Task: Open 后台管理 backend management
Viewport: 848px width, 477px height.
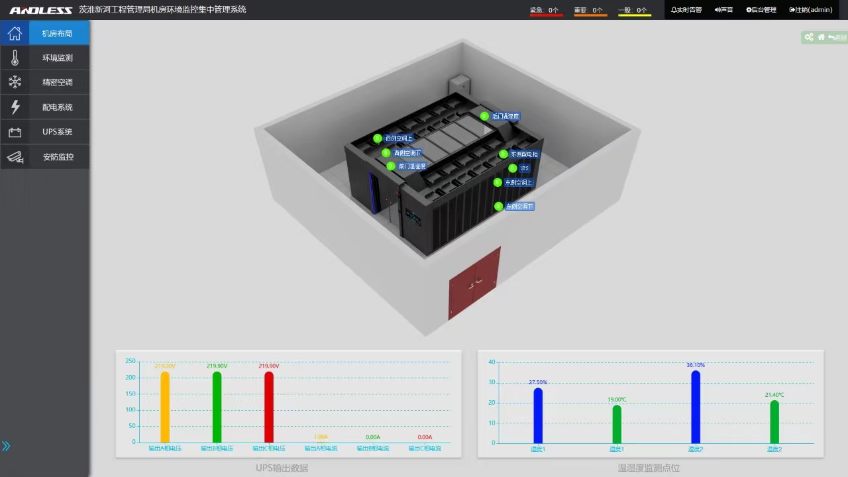Action: point(761,10)
